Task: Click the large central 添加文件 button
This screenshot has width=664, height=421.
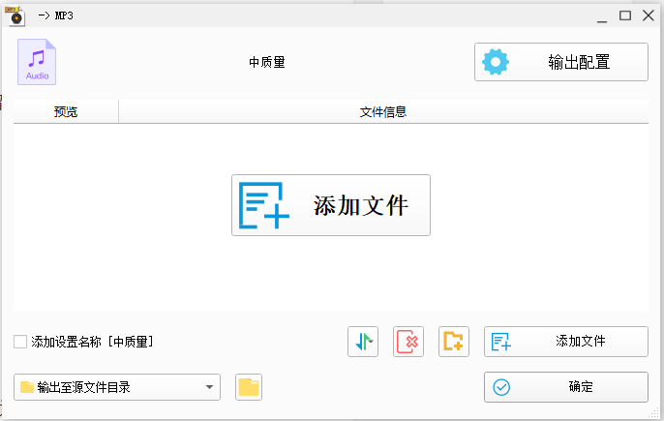Action: (330, 205)
